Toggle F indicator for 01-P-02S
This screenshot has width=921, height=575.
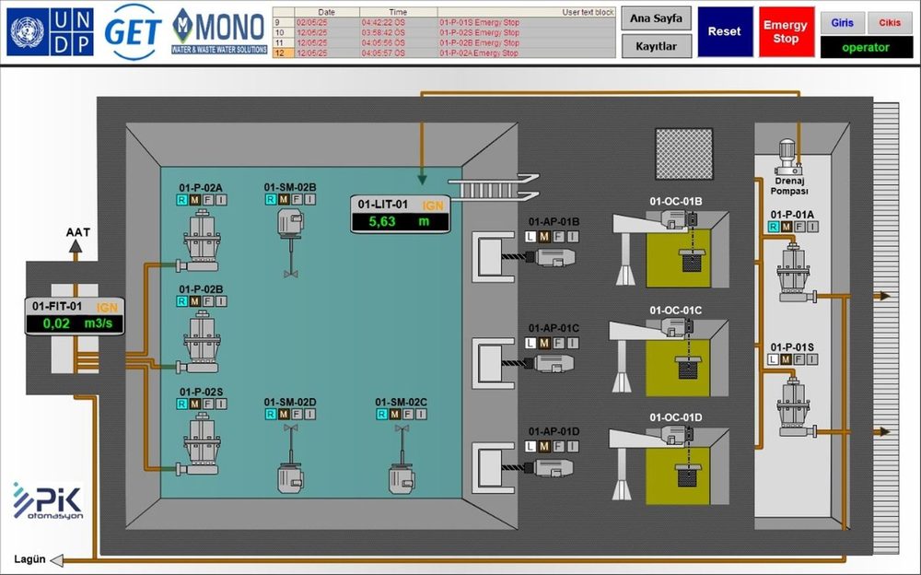(x=208, y=404)
